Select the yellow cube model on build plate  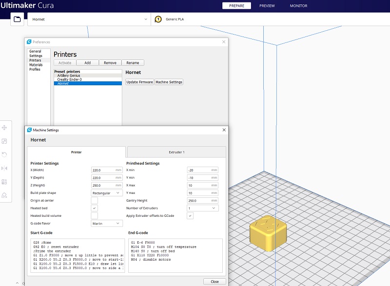(x=268, y=233)
